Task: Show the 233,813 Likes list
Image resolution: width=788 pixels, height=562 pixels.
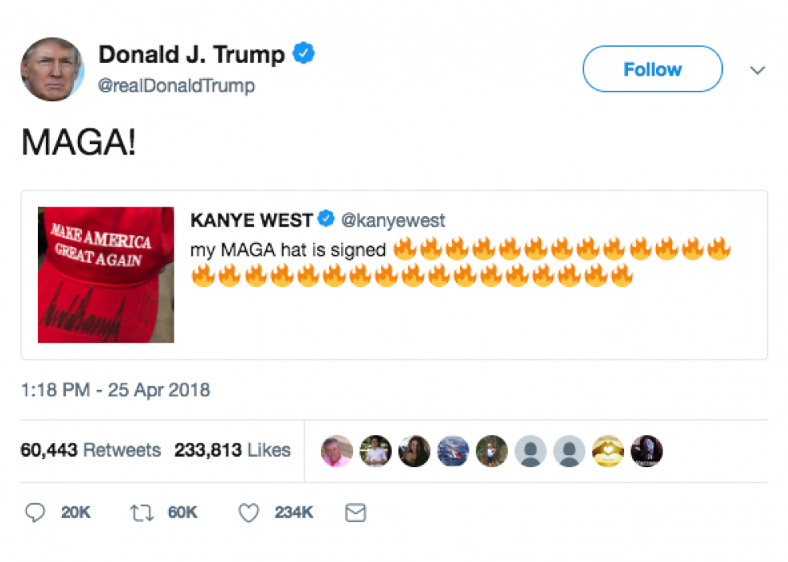Action: (x=232, y=450)
